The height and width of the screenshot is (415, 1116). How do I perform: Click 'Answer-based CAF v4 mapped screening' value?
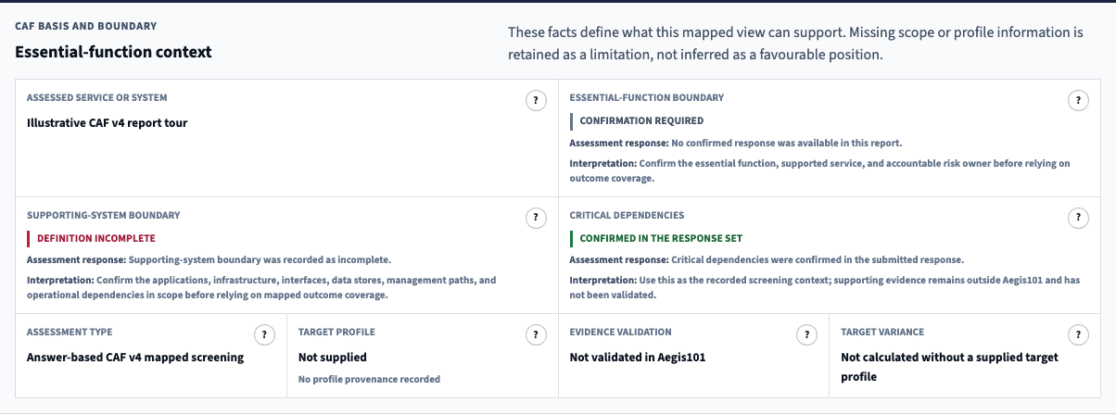click(135, 357)
